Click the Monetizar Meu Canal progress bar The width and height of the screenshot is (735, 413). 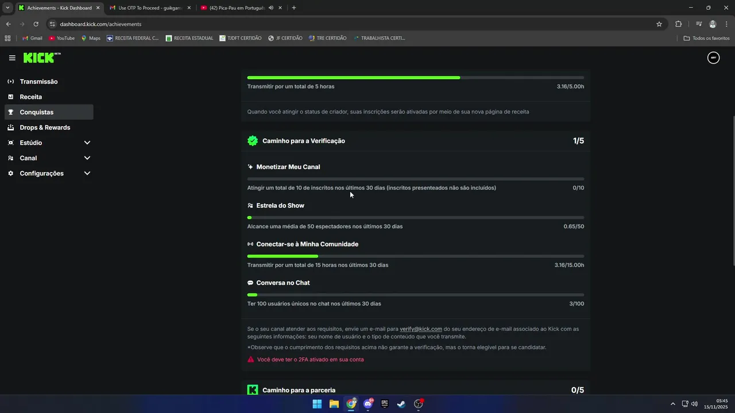click(x=416, y=179)
